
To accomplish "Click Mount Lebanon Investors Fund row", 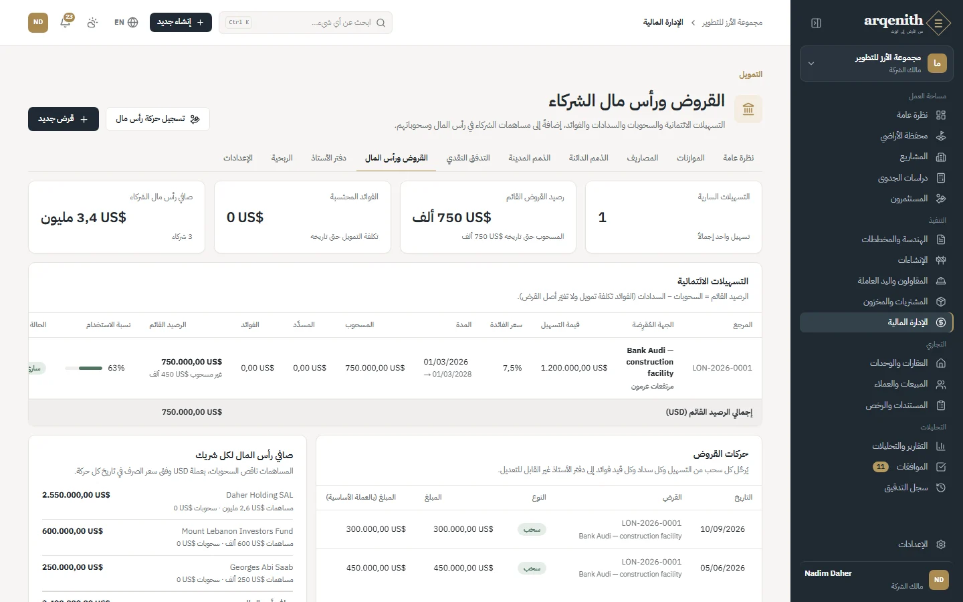I will coord(168,537).
